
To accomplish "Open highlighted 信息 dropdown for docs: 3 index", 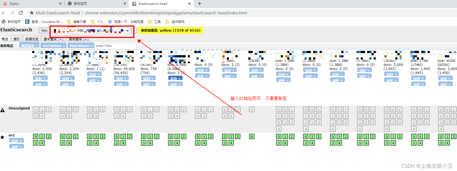I will [x=175, y=78].
